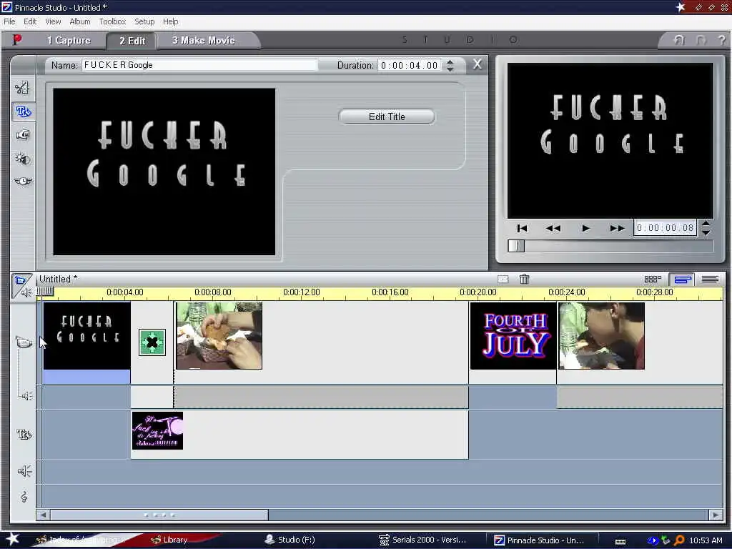Open the frame grabber camera tool
Screen dimensions: 732x549
23,135
